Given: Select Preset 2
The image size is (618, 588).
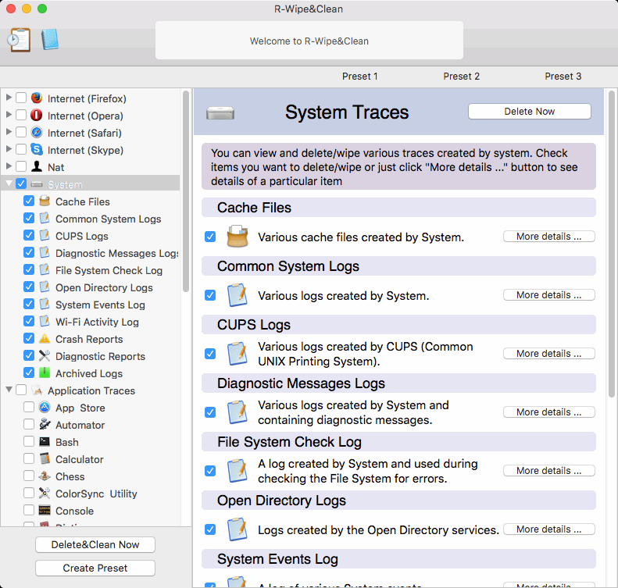Looking at the screenshot, I should point(461,77).
